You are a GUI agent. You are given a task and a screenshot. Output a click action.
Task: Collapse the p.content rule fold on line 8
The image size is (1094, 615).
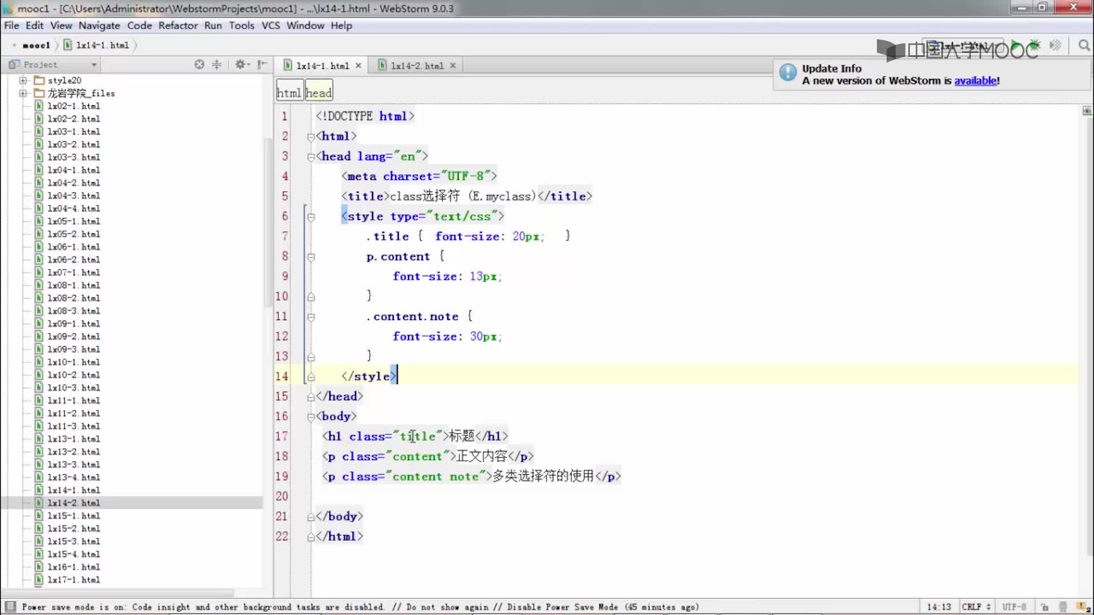pyautogui.click(x=311, y=257)
